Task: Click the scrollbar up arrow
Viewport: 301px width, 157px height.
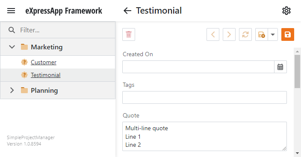Action: [x=297, y=51]
